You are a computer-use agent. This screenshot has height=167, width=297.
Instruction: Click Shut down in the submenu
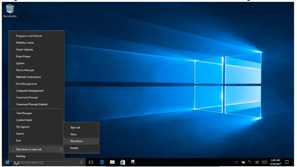pyautogui.click(x=81, y=141)
